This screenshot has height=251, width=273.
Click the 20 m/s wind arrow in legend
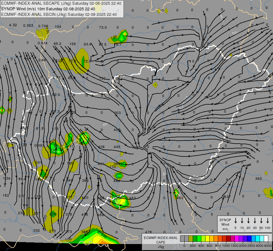(x=248, y=221)
